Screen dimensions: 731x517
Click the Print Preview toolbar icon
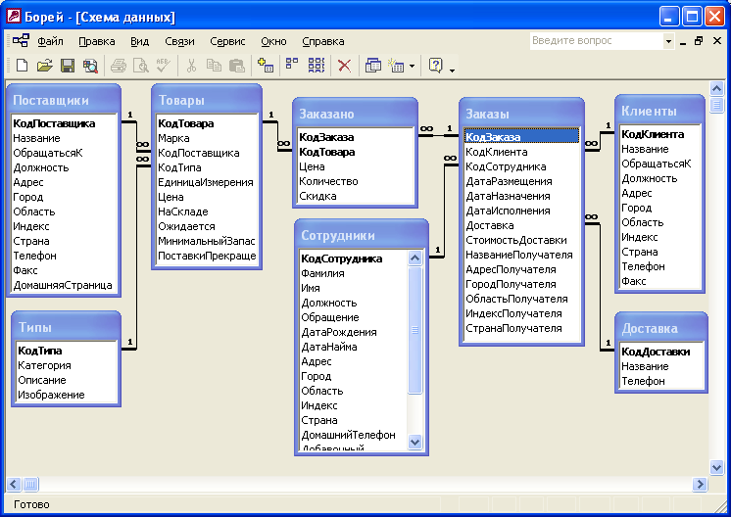[x=141, y=66]
